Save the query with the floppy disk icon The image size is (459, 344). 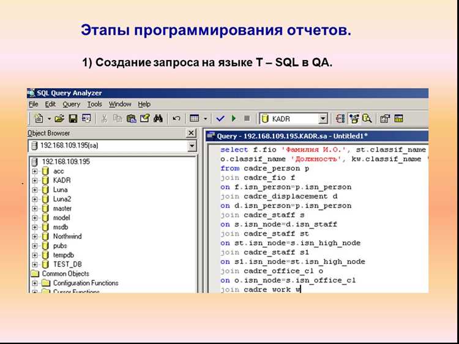pyautogui.click(x=73, y=119)
